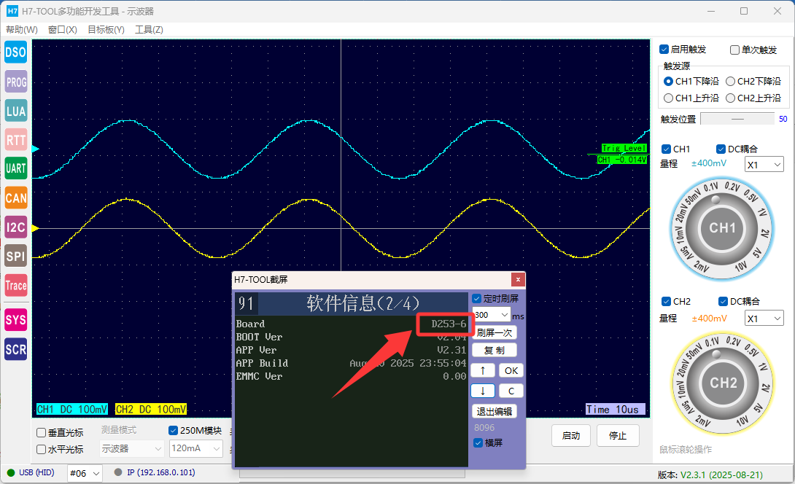This screenshot has height=484, width=795.
Task: Open the 窗口(X) menu
Action: [x=63, y=29]
